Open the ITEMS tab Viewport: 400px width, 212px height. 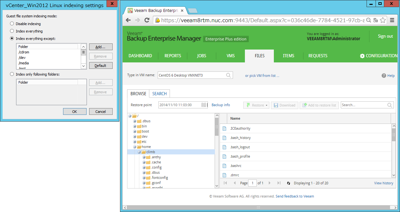[289, 56]
